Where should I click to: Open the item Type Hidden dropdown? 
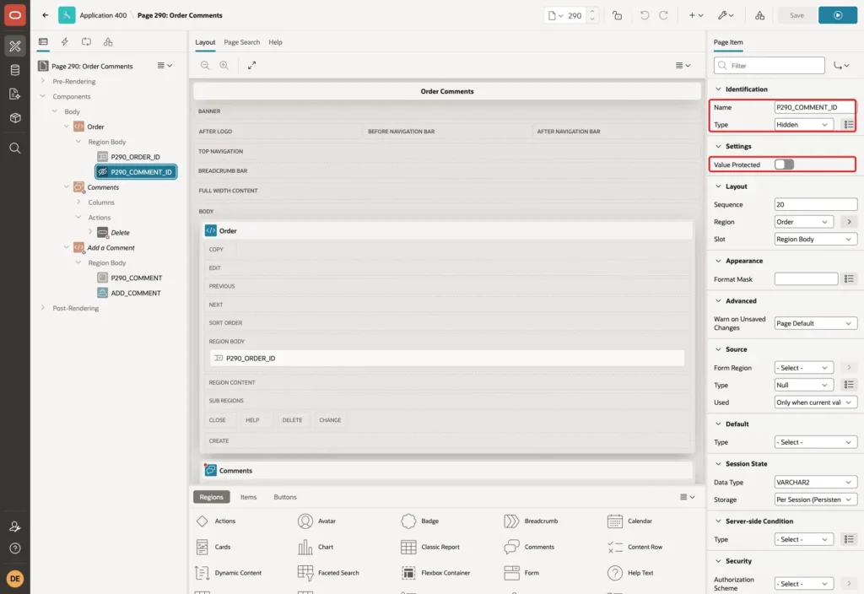pyautogui.click(x=803, y=125)
